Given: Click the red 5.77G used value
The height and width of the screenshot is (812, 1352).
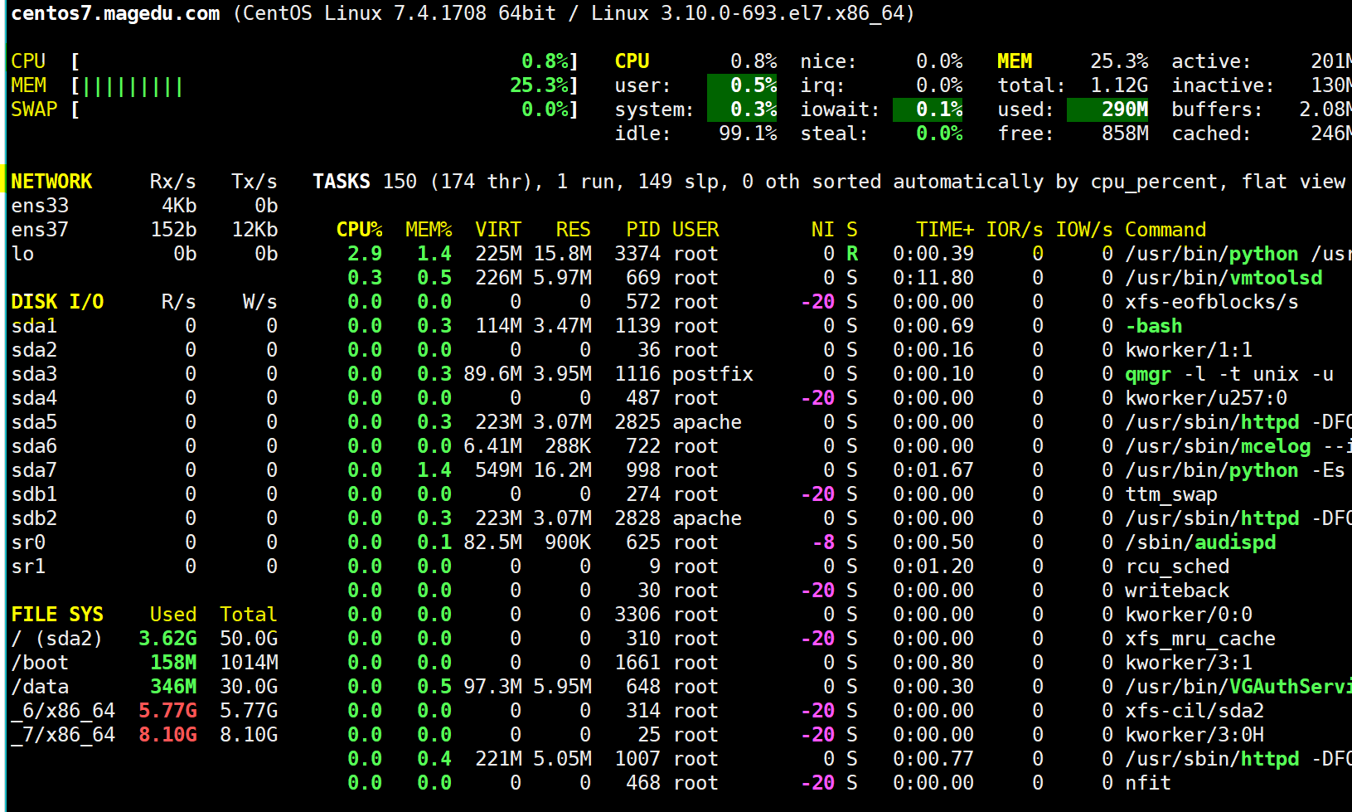Looking at the screenshot, I should click(x=168, y=711).
